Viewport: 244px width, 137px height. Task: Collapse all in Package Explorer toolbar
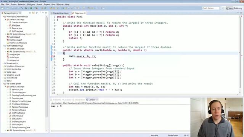pyautogui.click(x=30, y=13)
